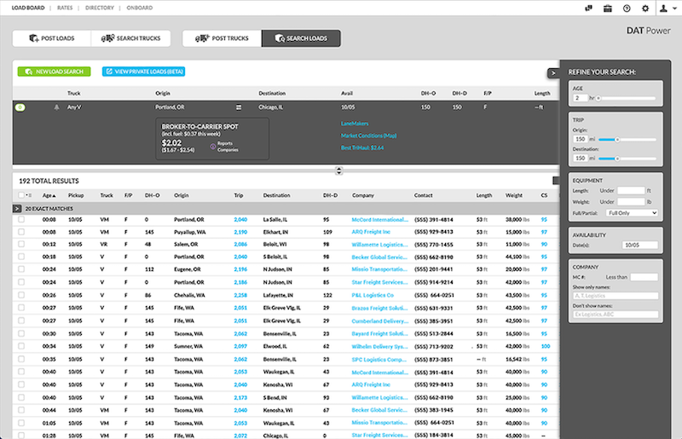Sort by the Age column header
The width and height of the screenshot is (682, 439).
coord(49,196)
